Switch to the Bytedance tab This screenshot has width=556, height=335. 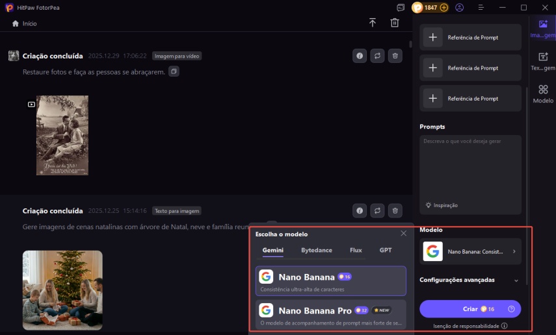(317, 250)
